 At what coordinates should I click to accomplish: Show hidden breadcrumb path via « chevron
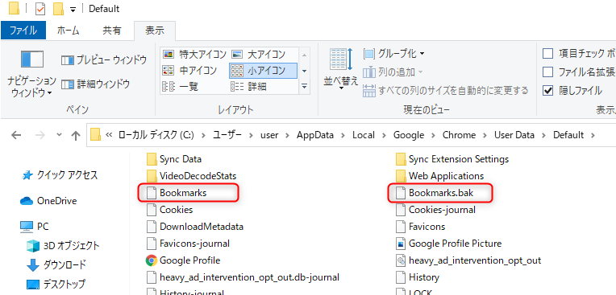[x=109, y=135]
